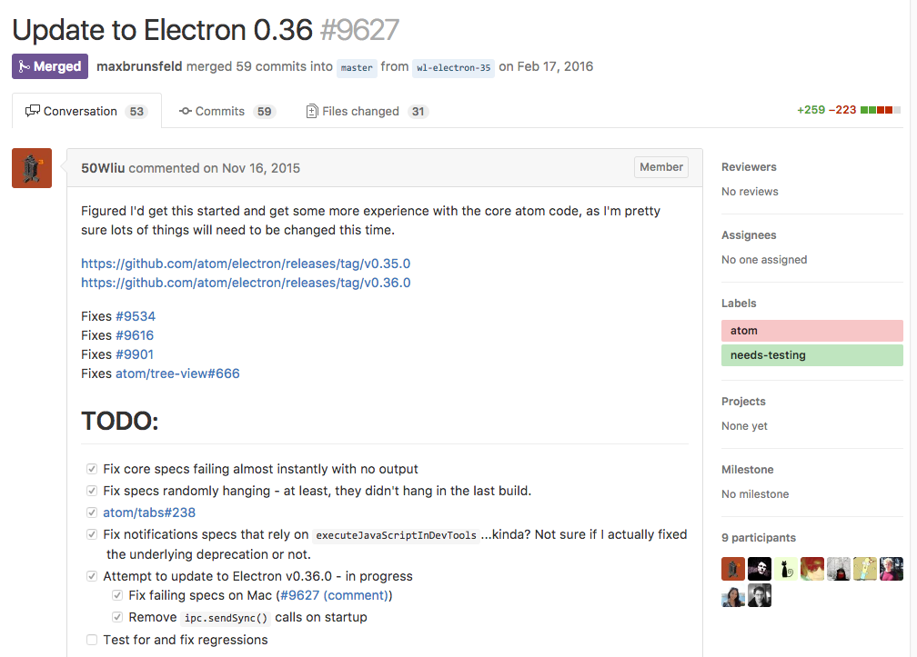Toggle 'Attempt to update to Electron v0.36.0' checkbox
Screen dimensions: 917x657
click(92, 576)
